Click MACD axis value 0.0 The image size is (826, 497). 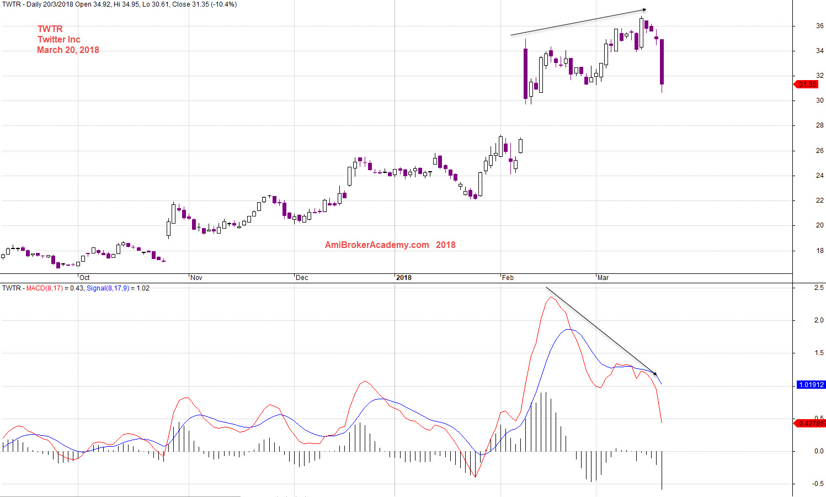pos(819,451)
